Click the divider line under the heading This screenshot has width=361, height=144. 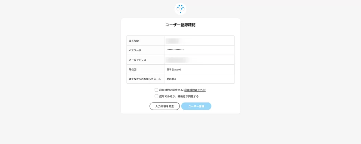point(180,31)
